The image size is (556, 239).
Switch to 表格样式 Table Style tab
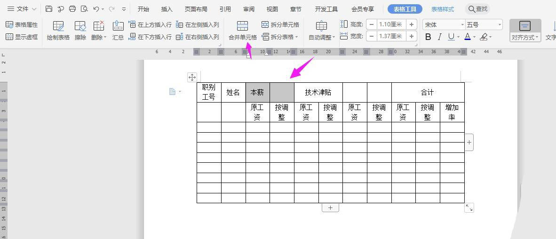(443, 9)
